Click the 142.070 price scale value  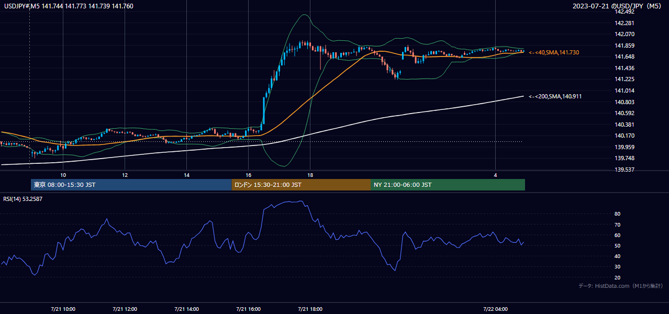[625, 35]
